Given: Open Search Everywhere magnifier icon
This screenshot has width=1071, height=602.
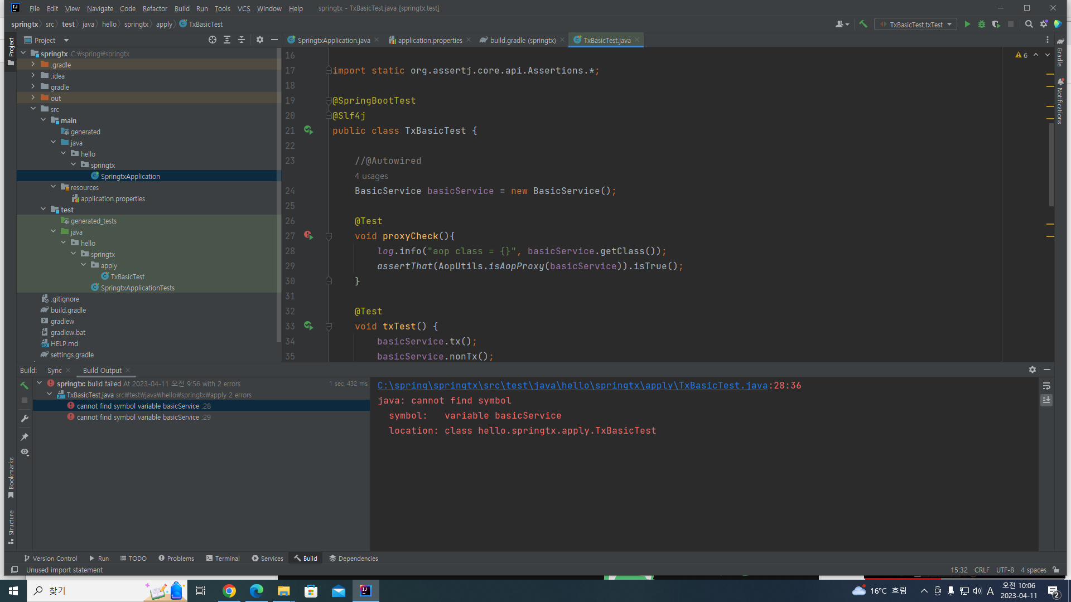Looking at the screenshot, I should point(1029,24).
